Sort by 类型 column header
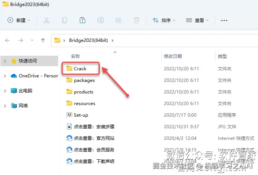The image size is (258, 175). (222, 56)
